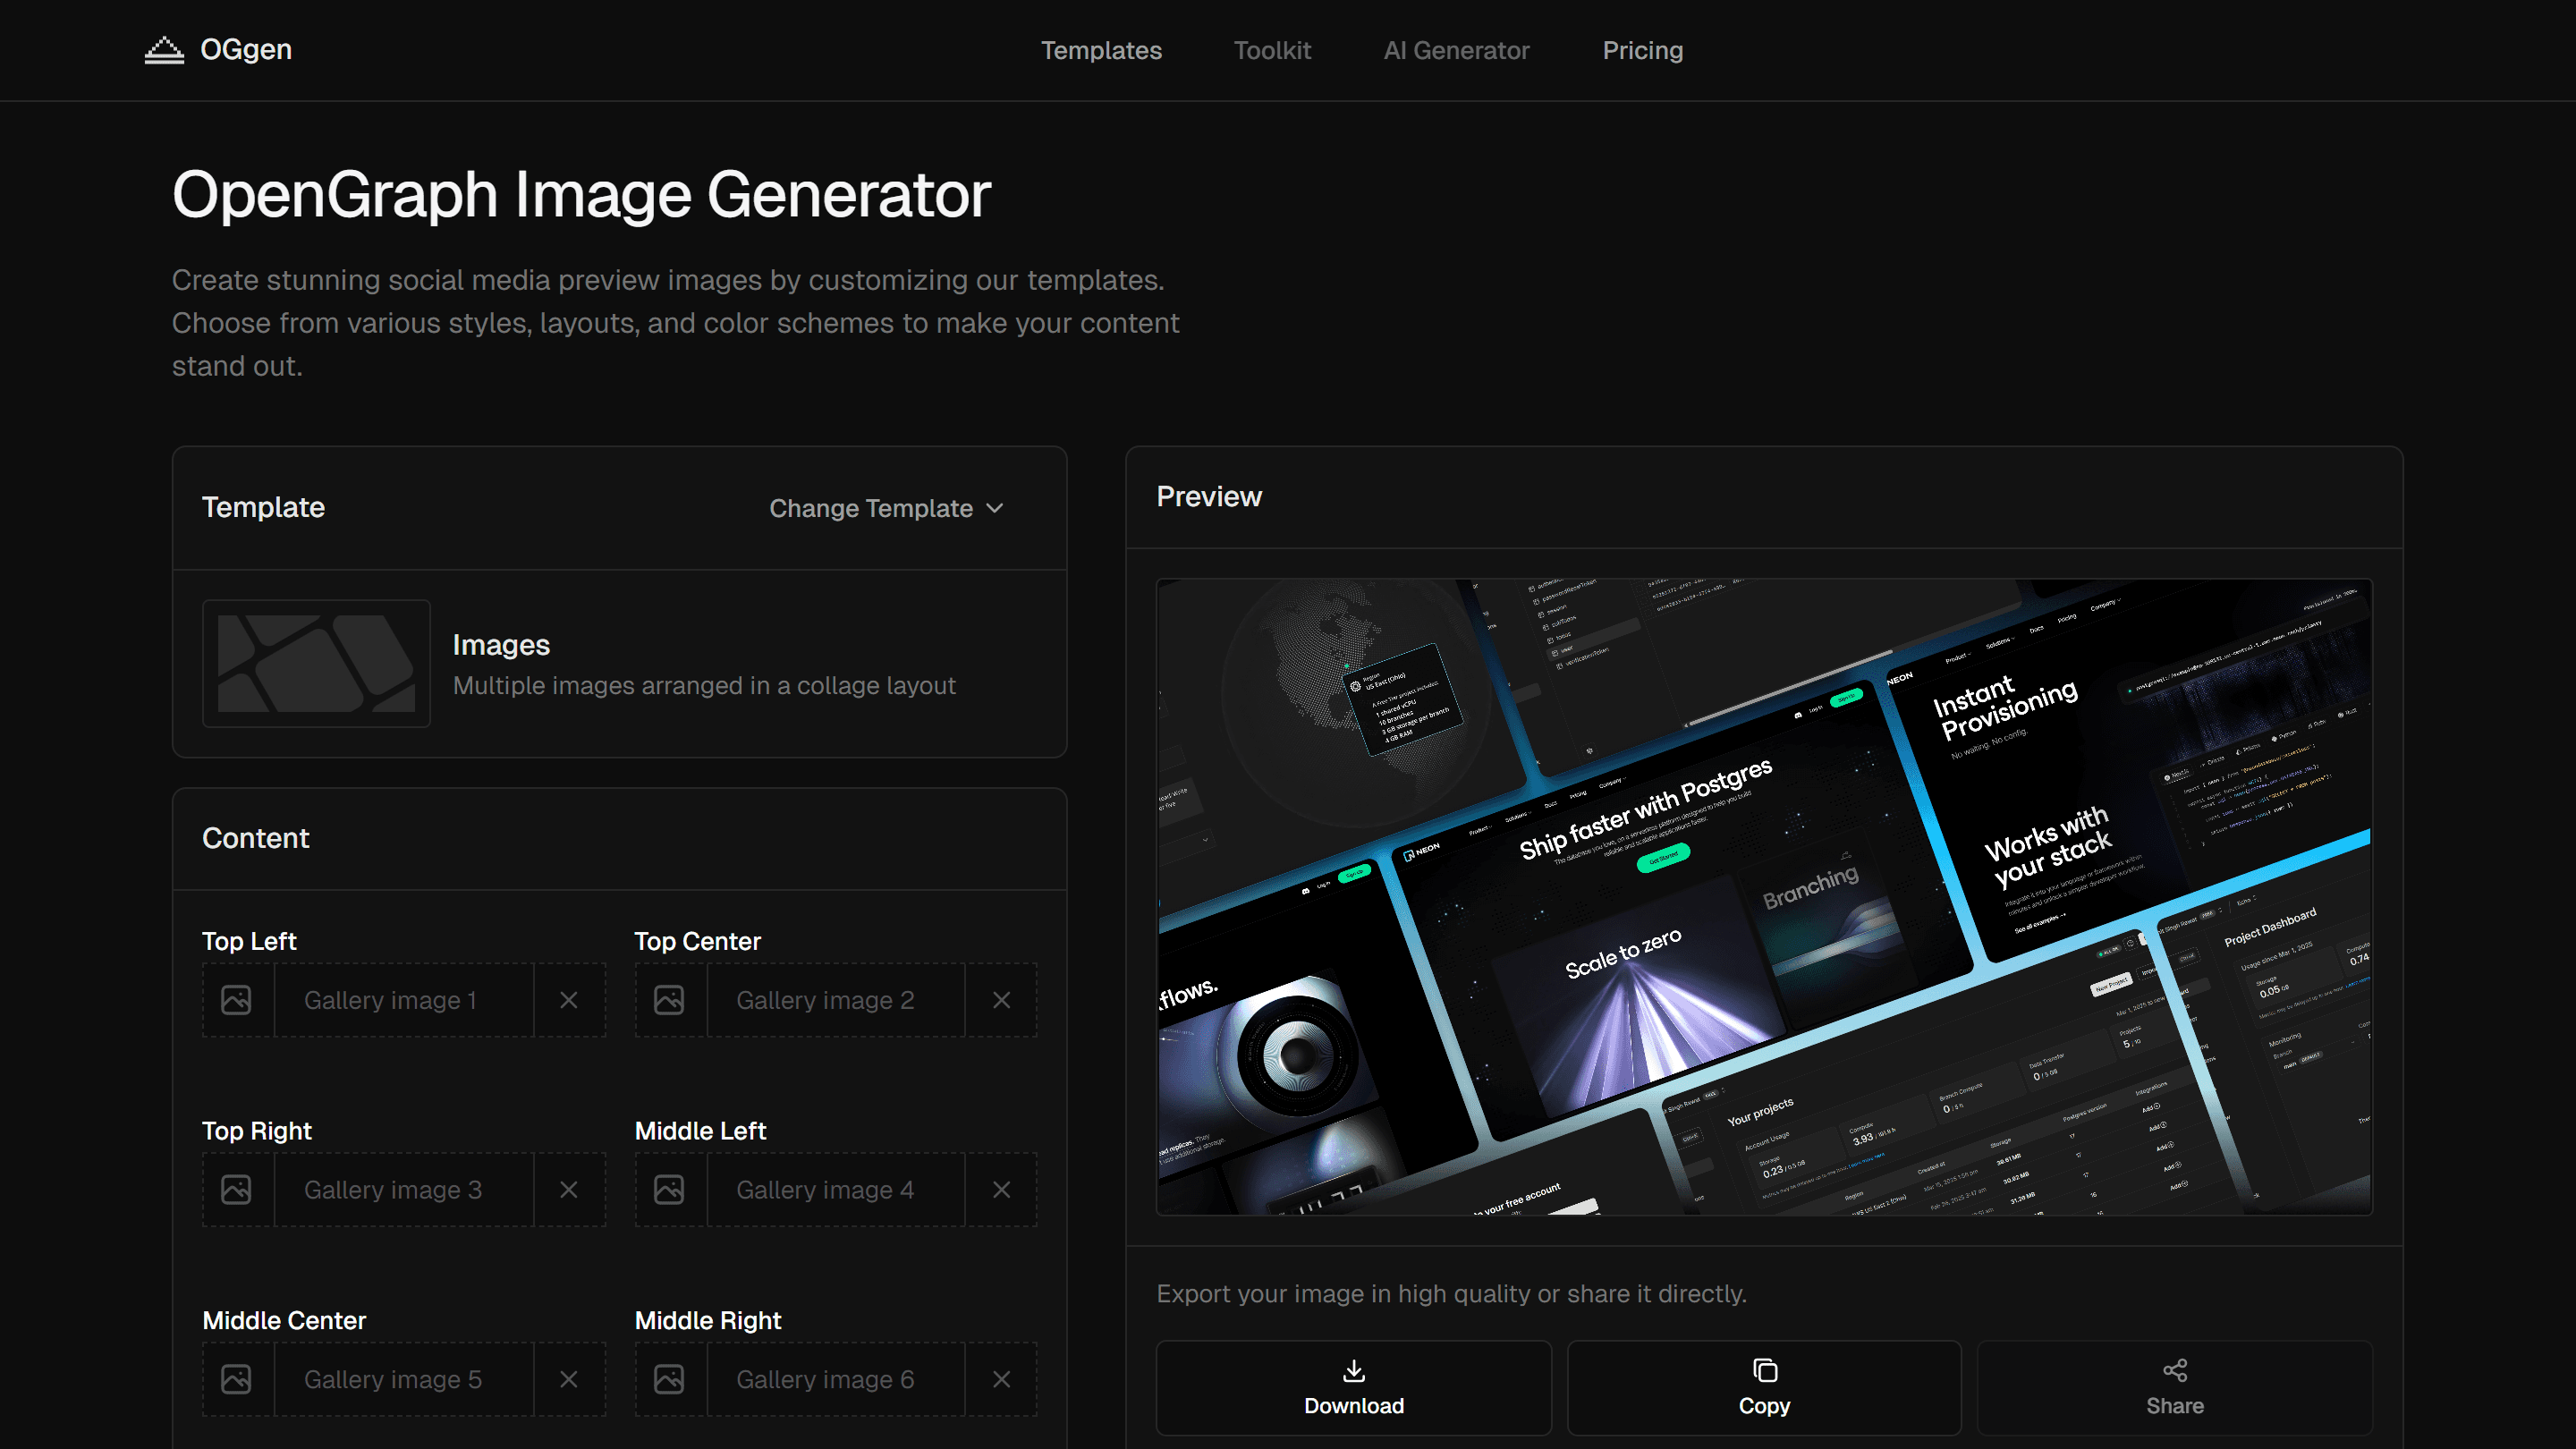Click the image icon beside Gallery image 2

point(669,999)
